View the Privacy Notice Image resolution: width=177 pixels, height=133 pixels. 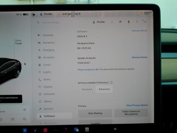(137, 105)
